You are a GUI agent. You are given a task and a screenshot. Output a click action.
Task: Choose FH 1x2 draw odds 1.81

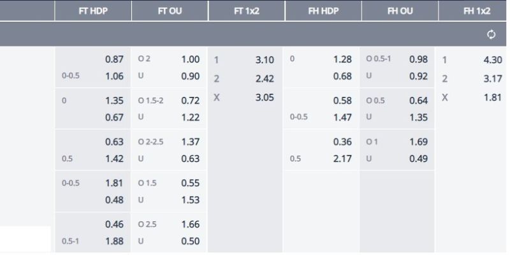click(x=493, y=98)
